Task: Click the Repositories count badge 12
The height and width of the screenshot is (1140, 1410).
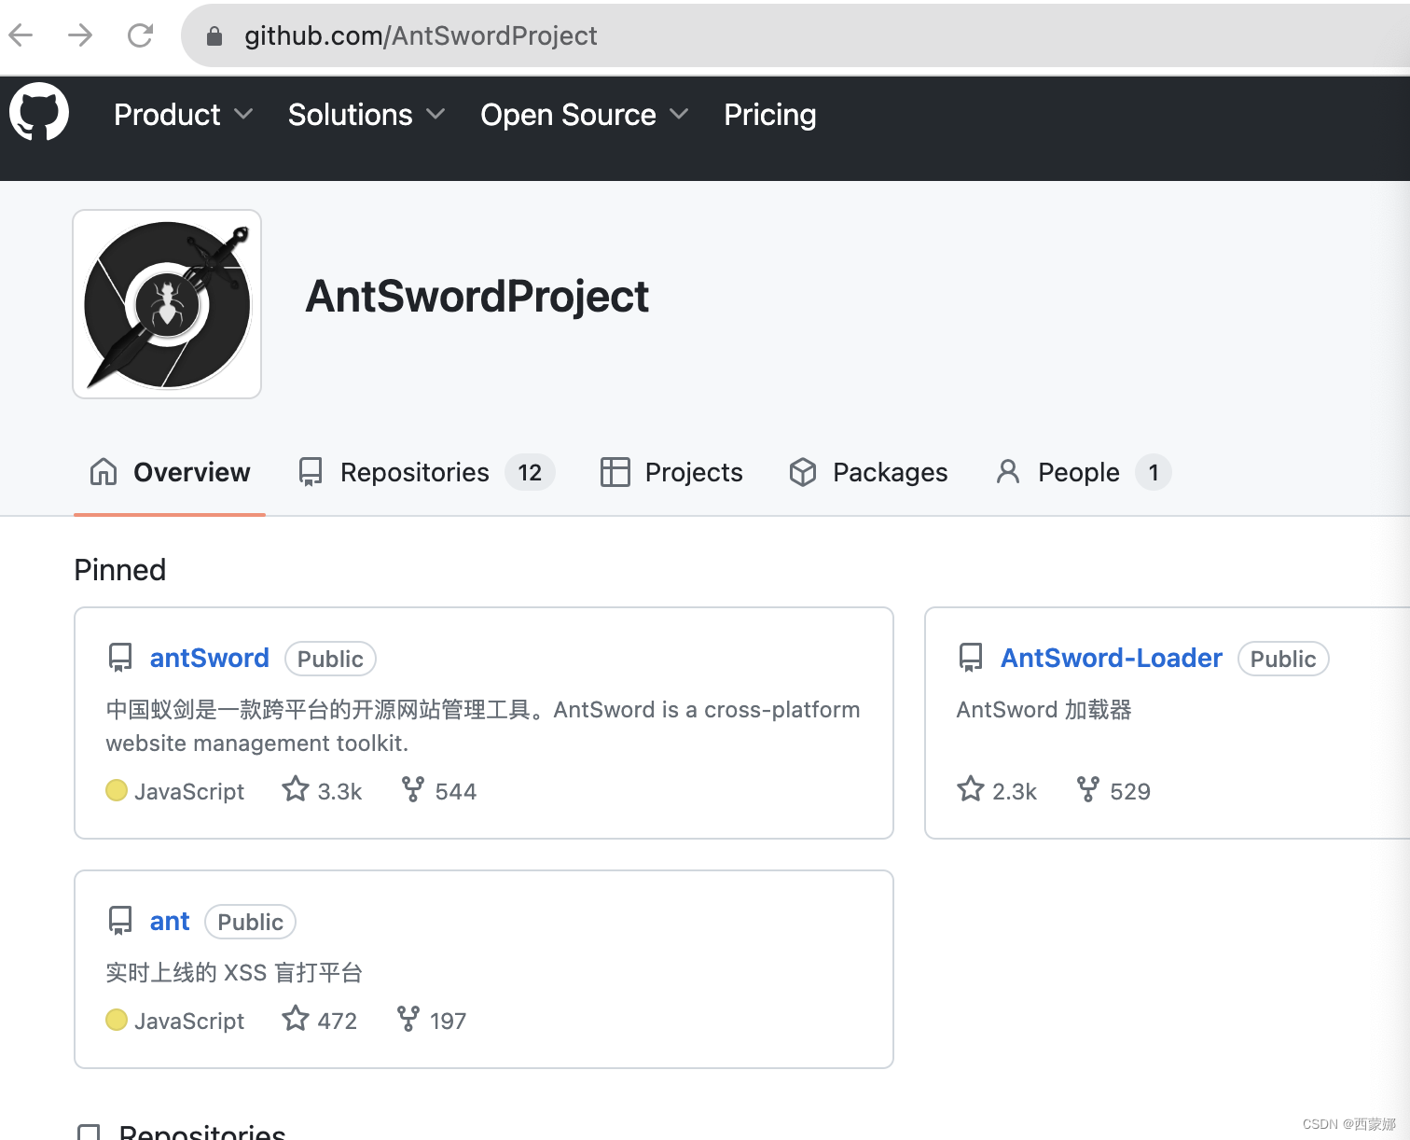Action: pos(530,472)
